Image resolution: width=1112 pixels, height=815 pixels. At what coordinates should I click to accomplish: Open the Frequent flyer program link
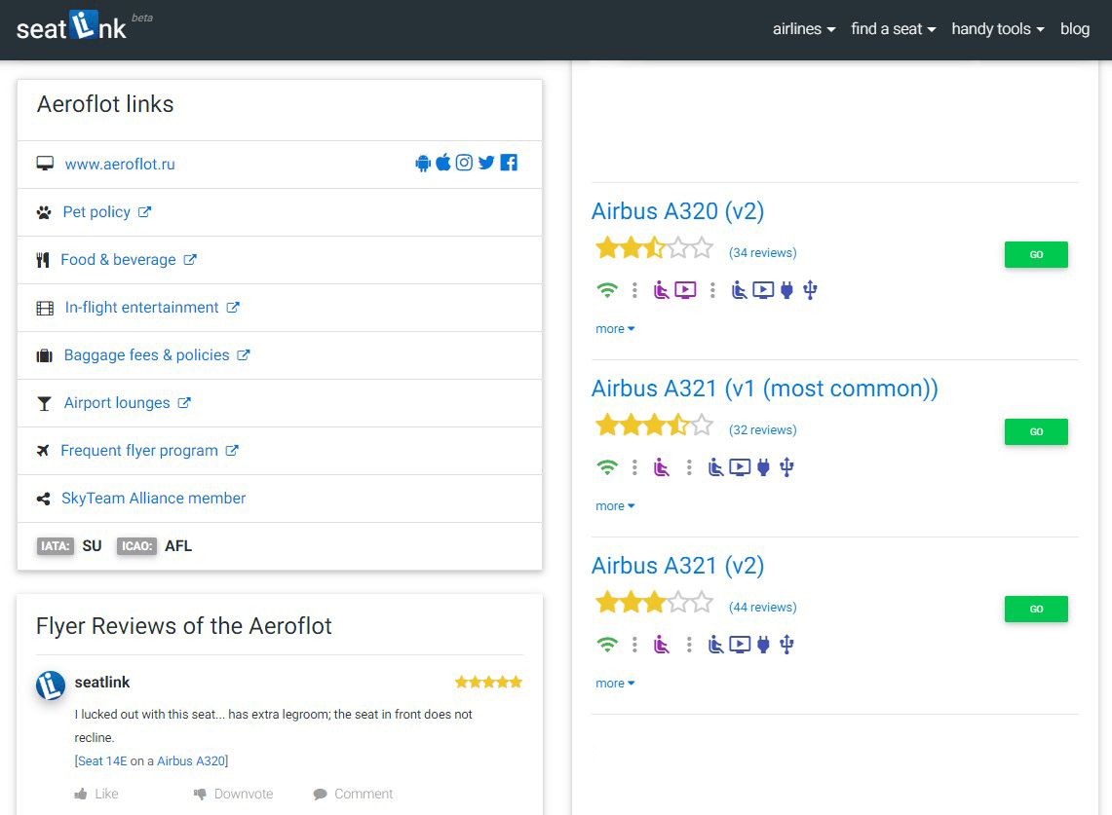[x=139, y=451]
